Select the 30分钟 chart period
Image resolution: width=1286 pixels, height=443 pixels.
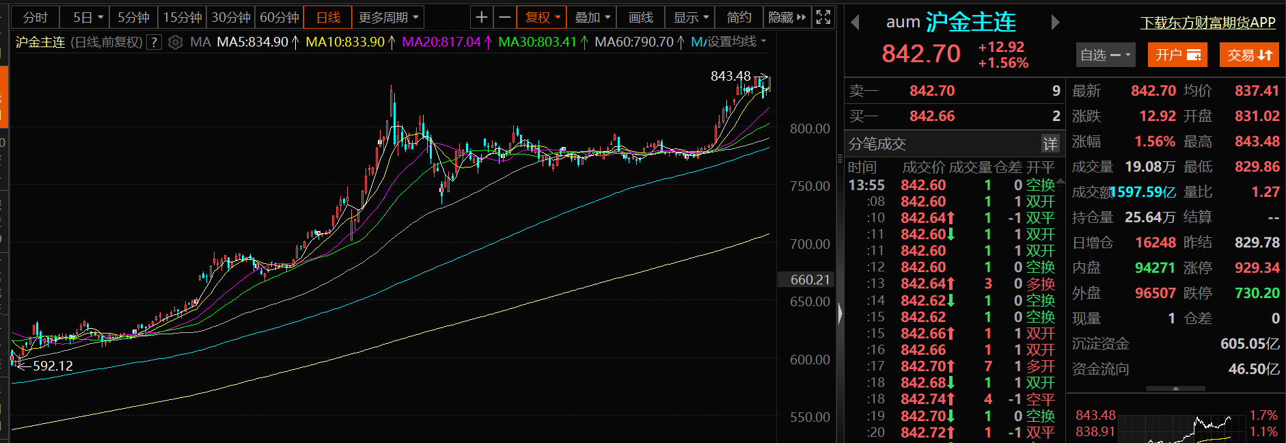click(x=231, y=17)
